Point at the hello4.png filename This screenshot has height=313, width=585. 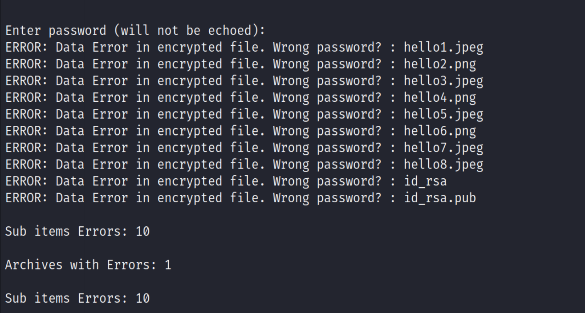[x=439, y=97]
